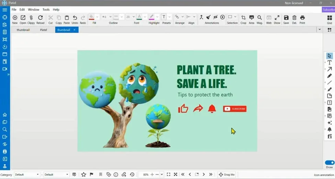The width and height of the screenshot is (335, 179).
Task: Click the Drag Me button
Action: [227, 175]
